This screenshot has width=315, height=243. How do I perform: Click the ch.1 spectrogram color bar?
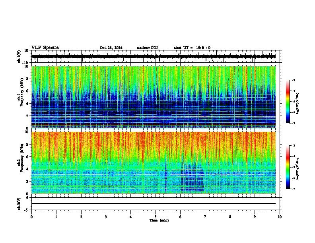[x=288, y=102]
